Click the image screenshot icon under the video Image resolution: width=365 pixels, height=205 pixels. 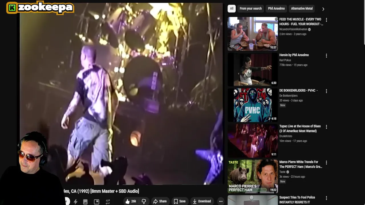(85, 202)
